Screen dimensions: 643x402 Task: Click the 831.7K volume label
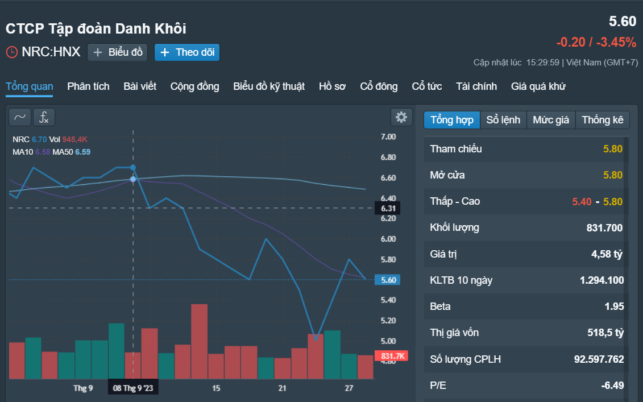coord(392,355)
